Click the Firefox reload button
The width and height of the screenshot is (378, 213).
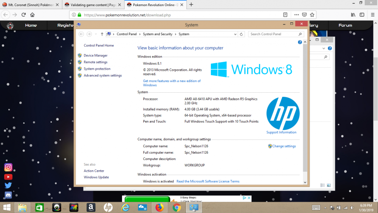(23, 15)
